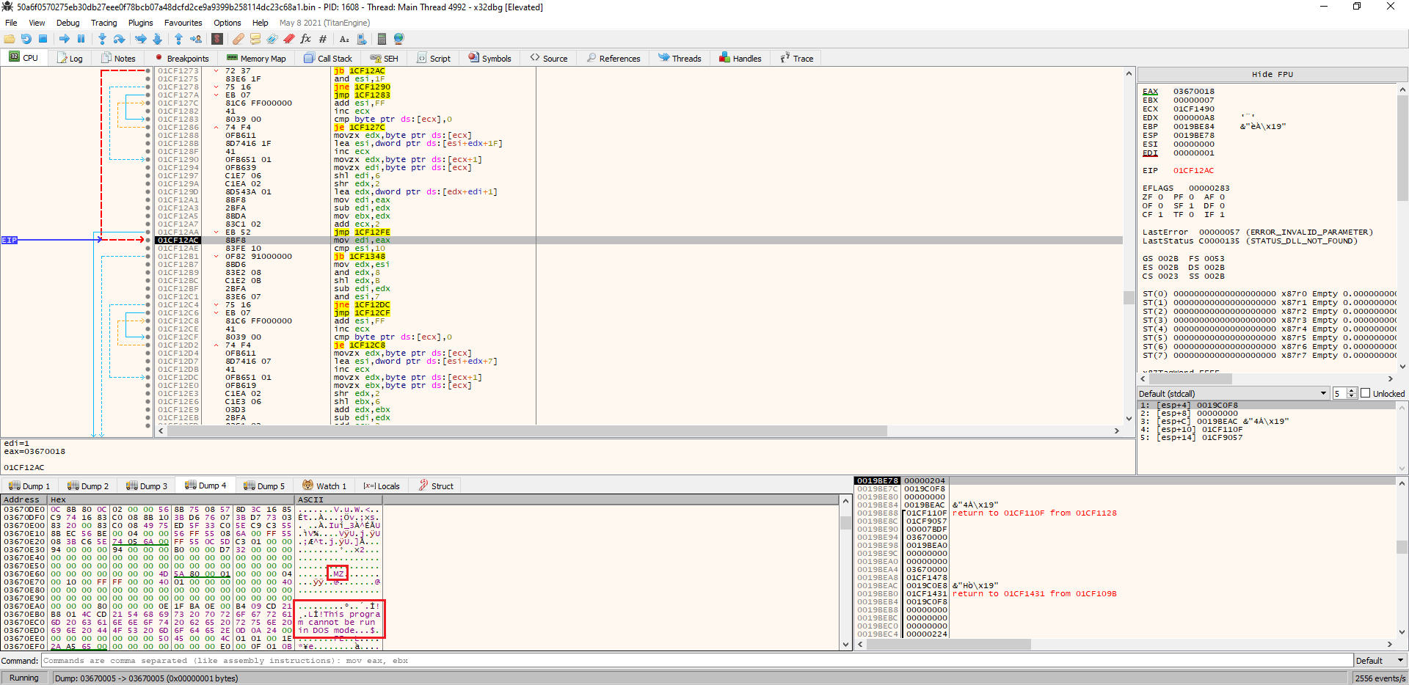Open the patches view via bandage icon

(x=237, y=39)
